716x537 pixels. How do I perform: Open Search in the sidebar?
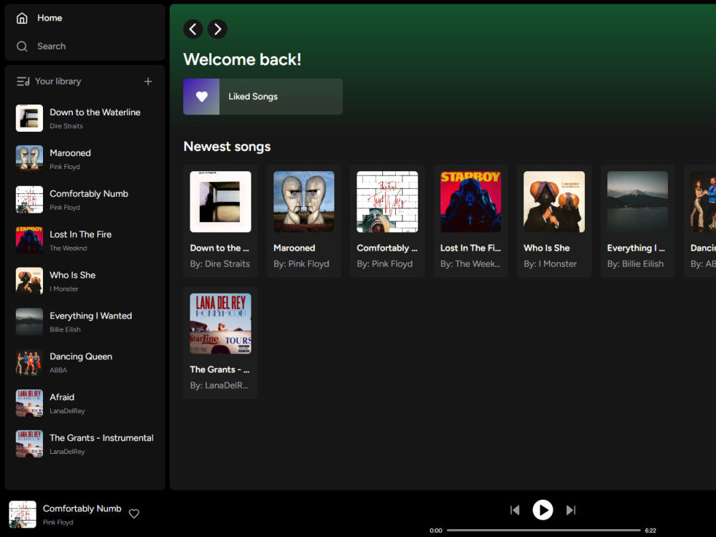pos(51,47)
